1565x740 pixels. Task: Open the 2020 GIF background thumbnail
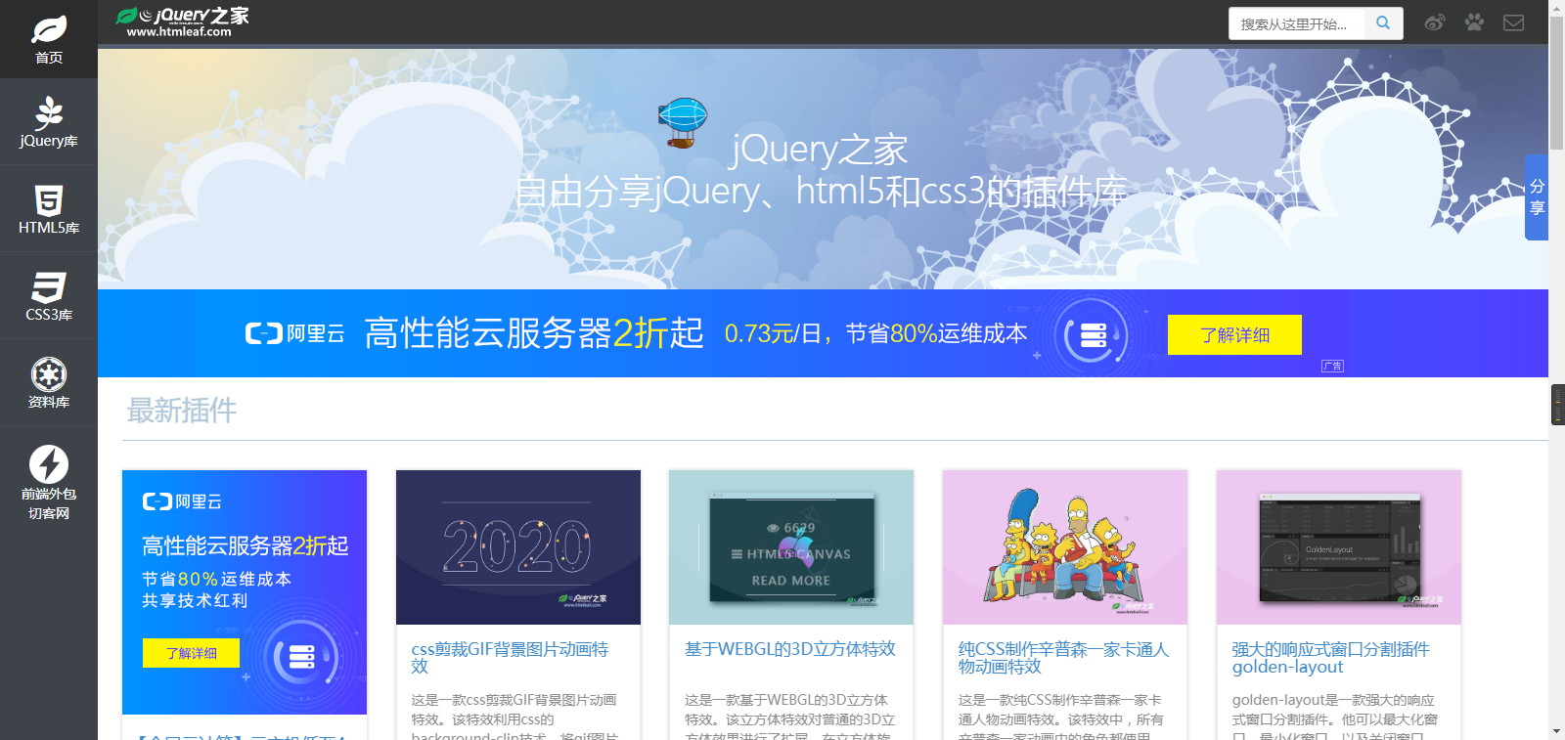(518, 547)
